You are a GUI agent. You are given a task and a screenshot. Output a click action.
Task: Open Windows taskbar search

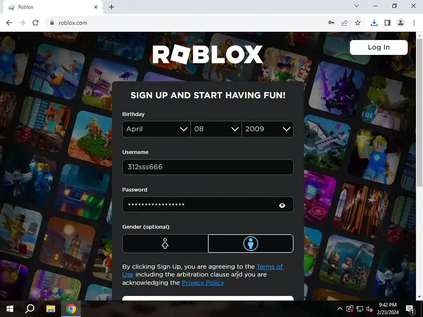point(30,309)
